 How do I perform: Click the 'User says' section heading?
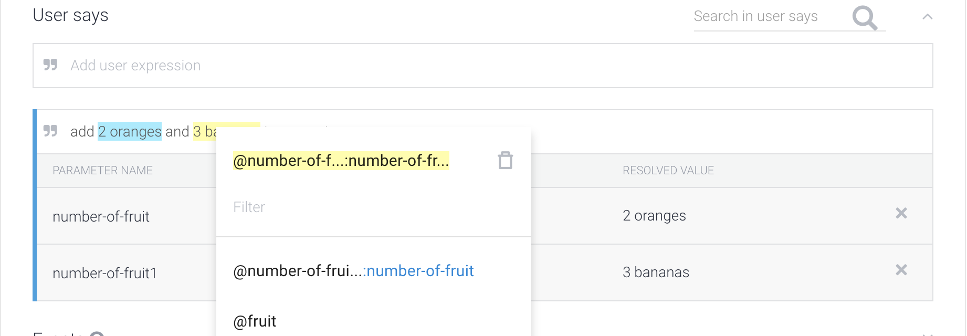pyautogui.click(x=70, y=15)
